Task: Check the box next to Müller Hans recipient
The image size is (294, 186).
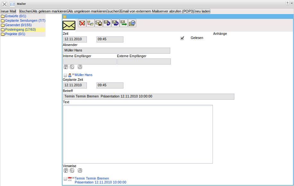Action: tap(65, 75)
